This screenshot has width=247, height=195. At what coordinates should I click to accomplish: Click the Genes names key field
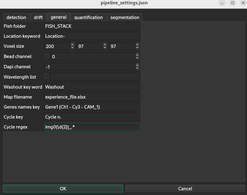92,107
